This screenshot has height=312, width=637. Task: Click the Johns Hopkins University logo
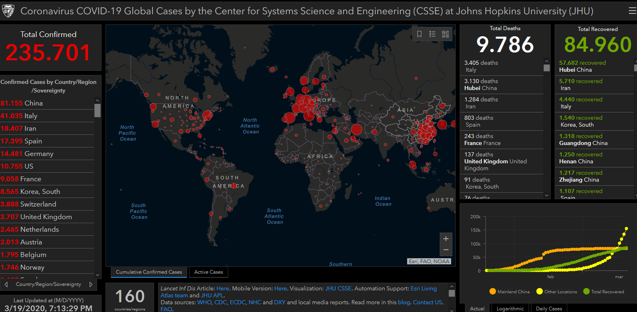[x=8, y=11]
